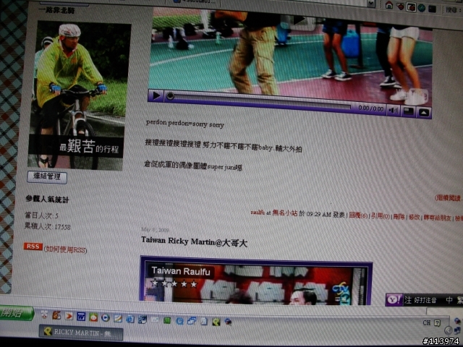Click the 刪除 delete link
Image resolution: width=463 pixels, height=347 pixels.
coord(399,217)
